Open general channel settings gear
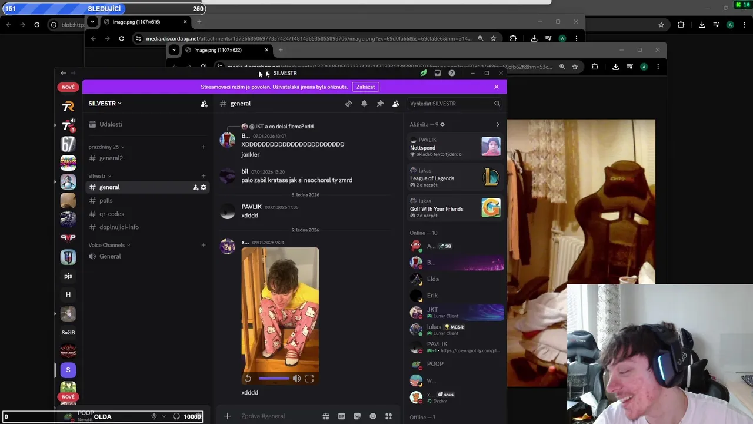 tap(204, 187)
